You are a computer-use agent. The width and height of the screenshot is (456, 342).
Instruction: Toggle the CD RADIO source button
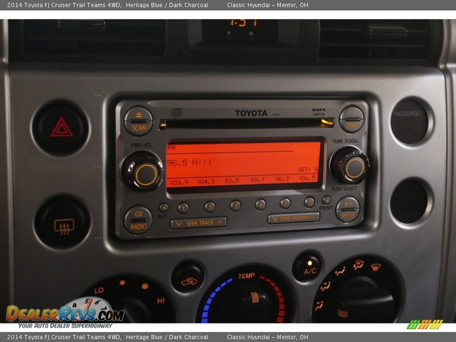(x=138, y=220)
